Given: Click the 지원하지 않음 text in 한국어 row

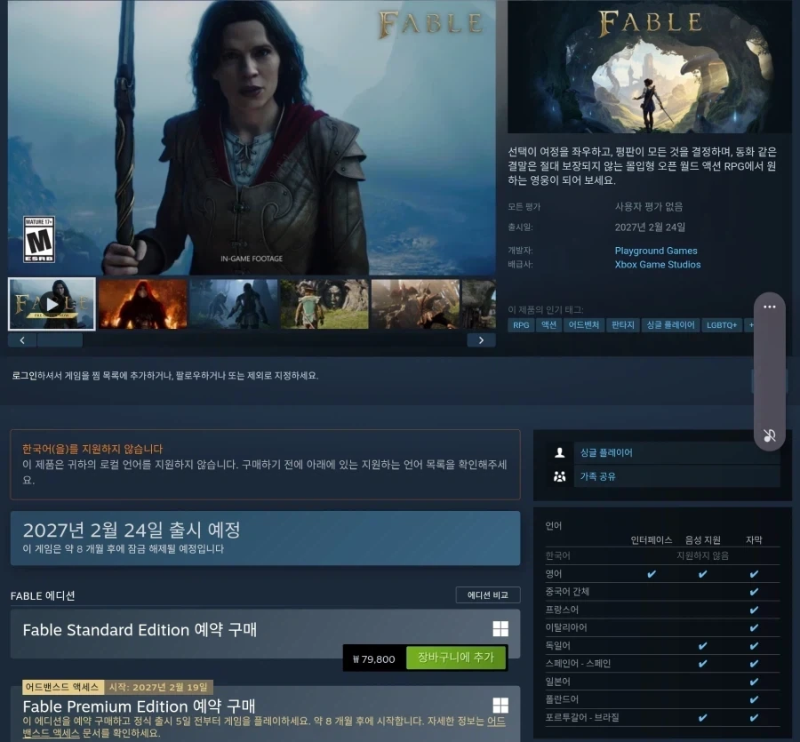Looking at the screenshot, I should [x=702, y=555].
